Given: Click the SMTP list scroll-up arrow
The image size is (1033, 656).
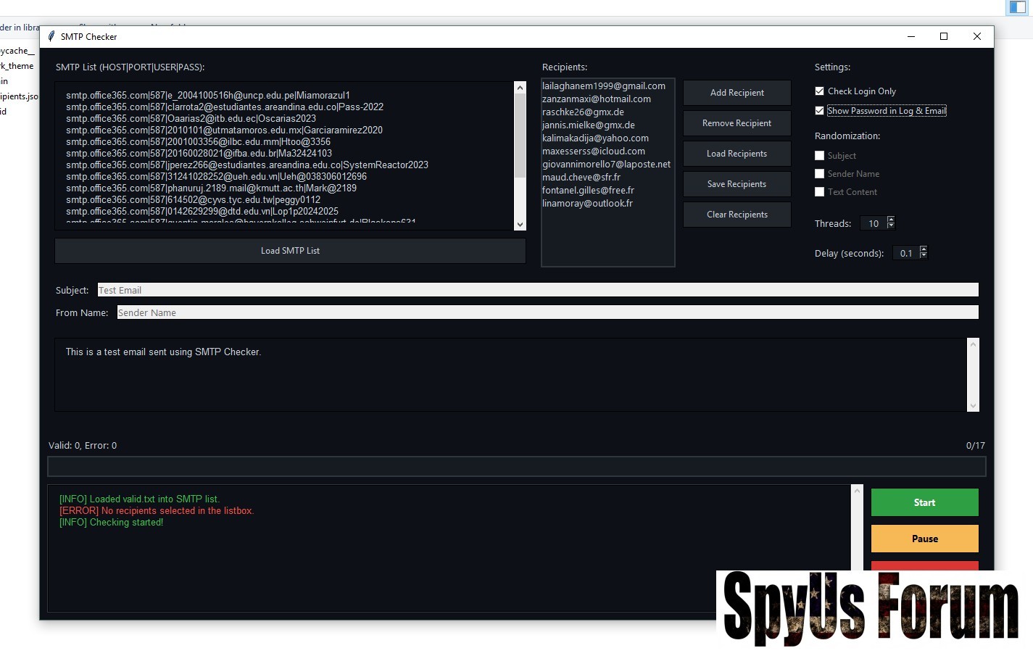Looking at the screenshot, I should pos(520,88).
